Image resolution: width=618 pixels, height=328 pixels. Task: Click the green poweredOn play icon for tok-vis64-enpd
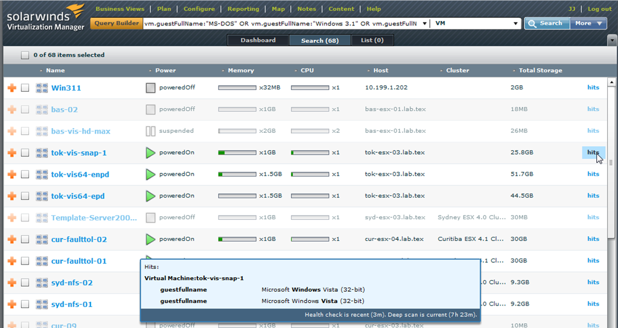[150, 175]
